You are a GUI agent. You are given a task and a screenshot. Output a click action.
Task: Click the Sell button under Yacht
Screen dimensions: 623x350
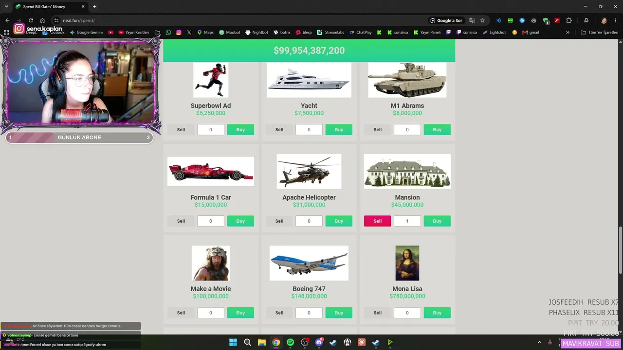(279, 130)
